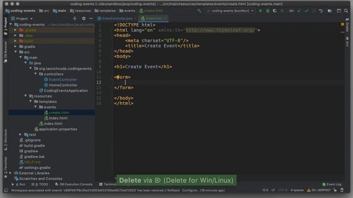Open the Terminal tool window tab
This screenshot has width=353, height=198.
click(108, 184)
